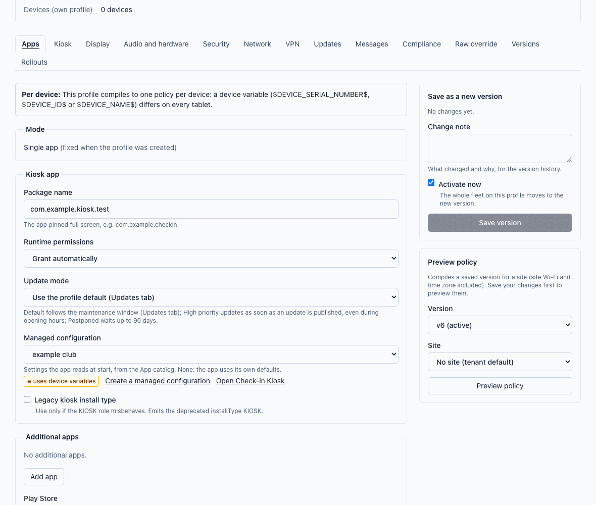Click the Change note text area
The image size is (596, 505).
click(x=500, y=148)
